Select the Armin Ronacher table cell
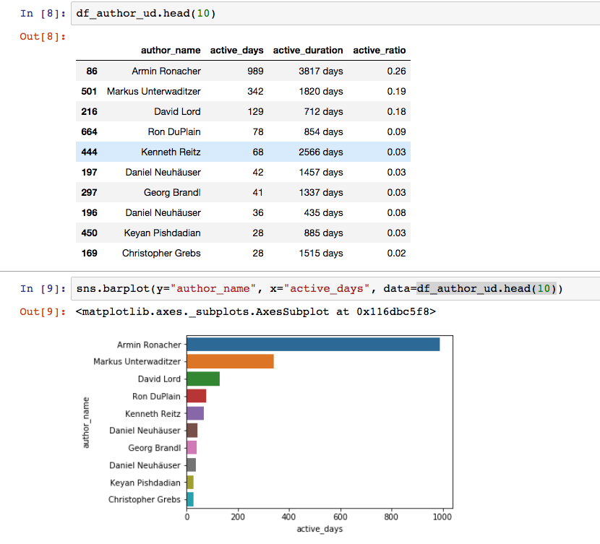 [x=166, y=71]
